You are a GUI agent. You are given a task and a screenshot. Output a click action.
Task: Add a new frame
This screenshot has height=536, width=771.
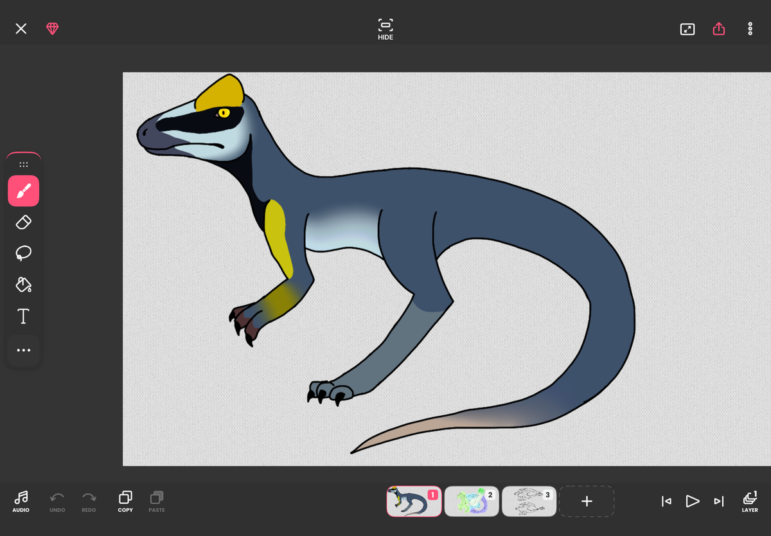coord(587,501)
